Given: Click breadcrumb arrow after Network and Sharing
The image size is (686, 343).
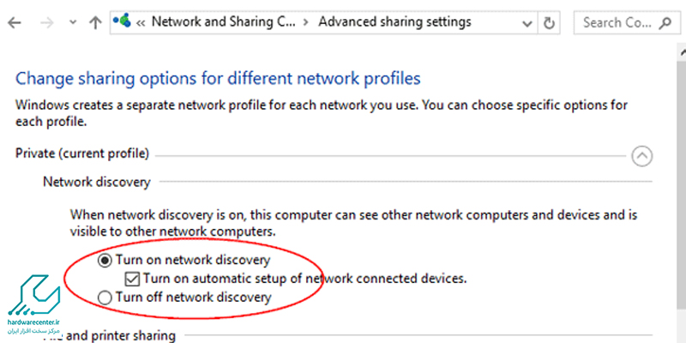Looking at the screenshot, I should click(x=307, y=22).
